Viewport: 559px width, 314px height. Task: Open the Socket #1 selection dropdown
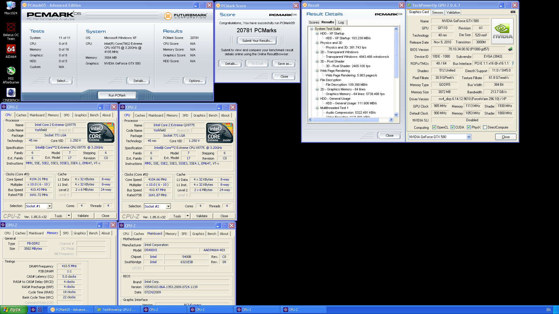tap(49, 206)
